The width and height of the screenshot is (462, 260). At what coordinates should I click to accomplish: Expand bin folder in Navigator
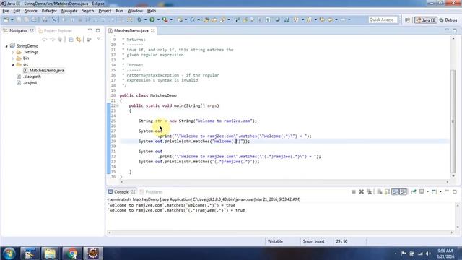(x=13, y=58)
